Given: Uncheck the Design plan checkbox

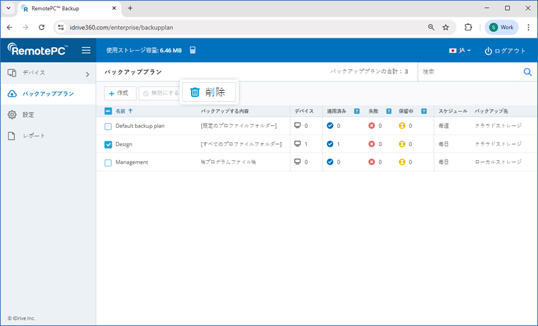Looking at the screenshot, I should tap(108, 145).
